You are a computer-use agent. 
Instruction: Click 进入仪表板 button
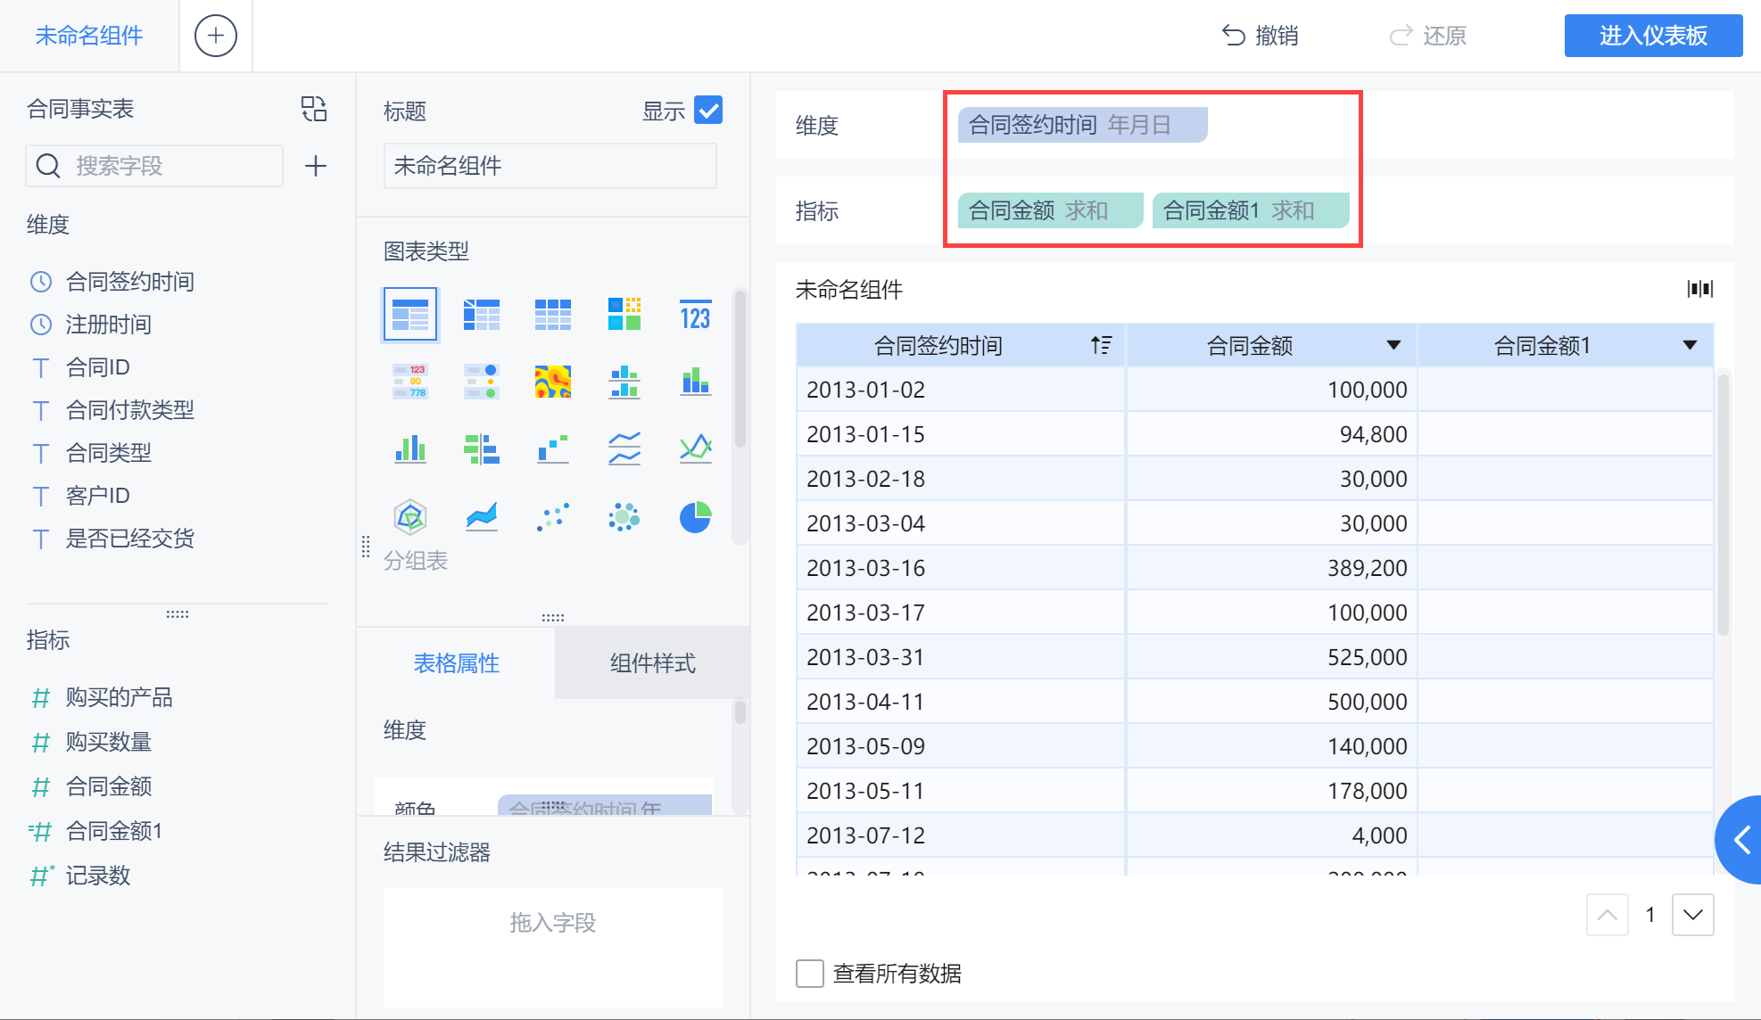[1652, 36]
